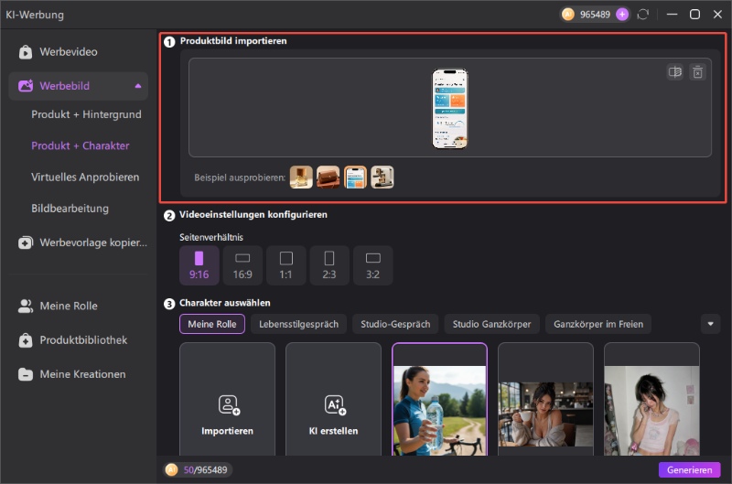Click the compare icon on product image
This screenshot has height=484, width=732.
pos(675,72)
